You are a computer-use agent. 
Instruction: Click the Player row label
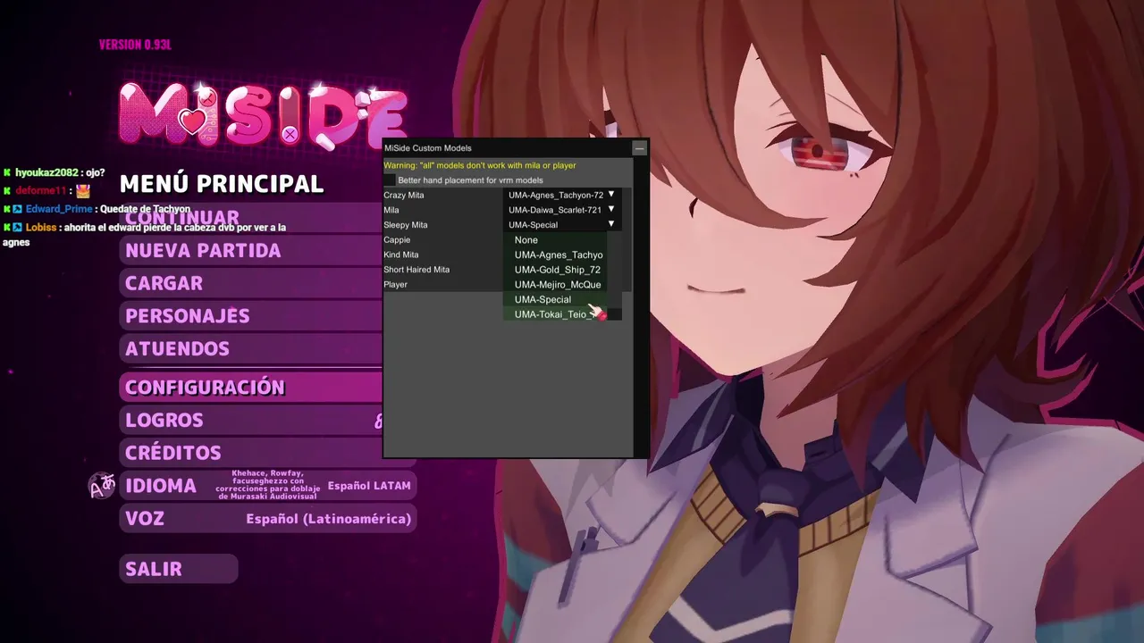(395, 285)
